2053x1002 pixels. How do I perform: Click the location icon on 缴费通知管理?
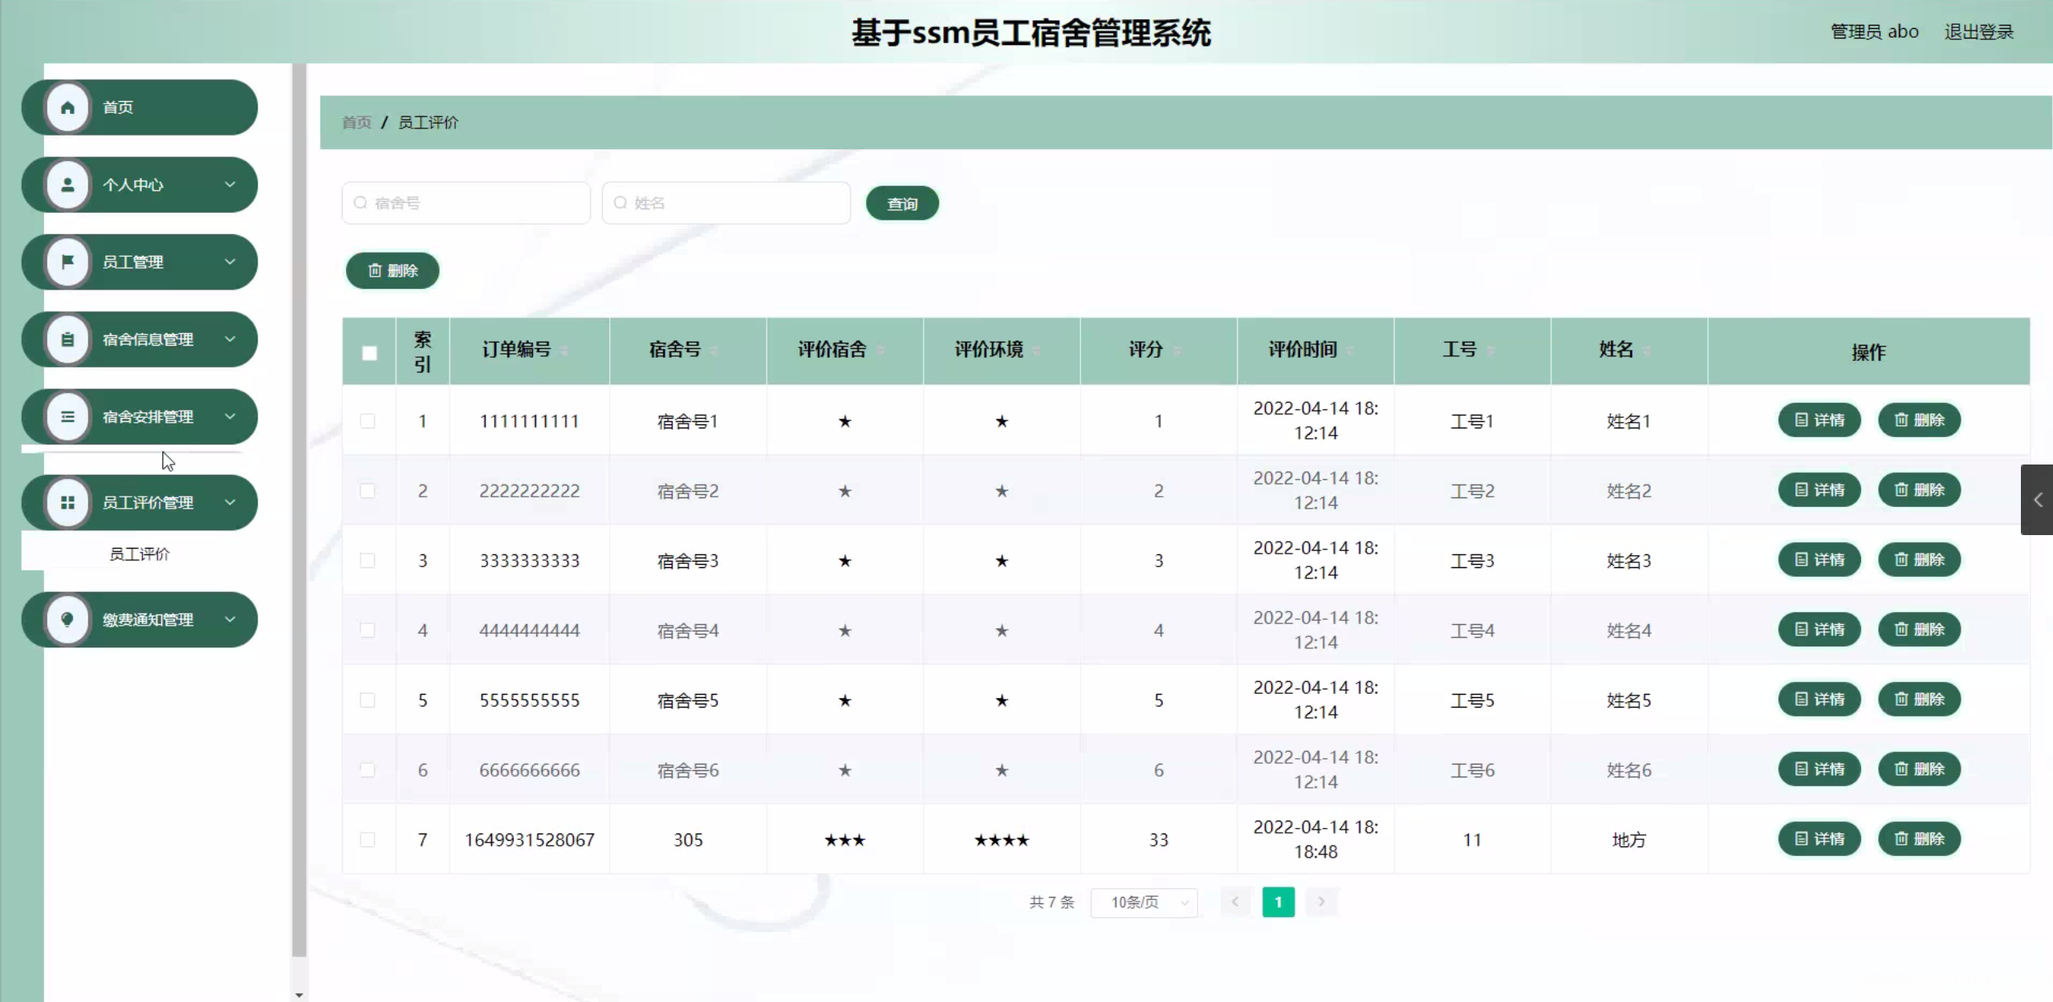click(67, 619)
